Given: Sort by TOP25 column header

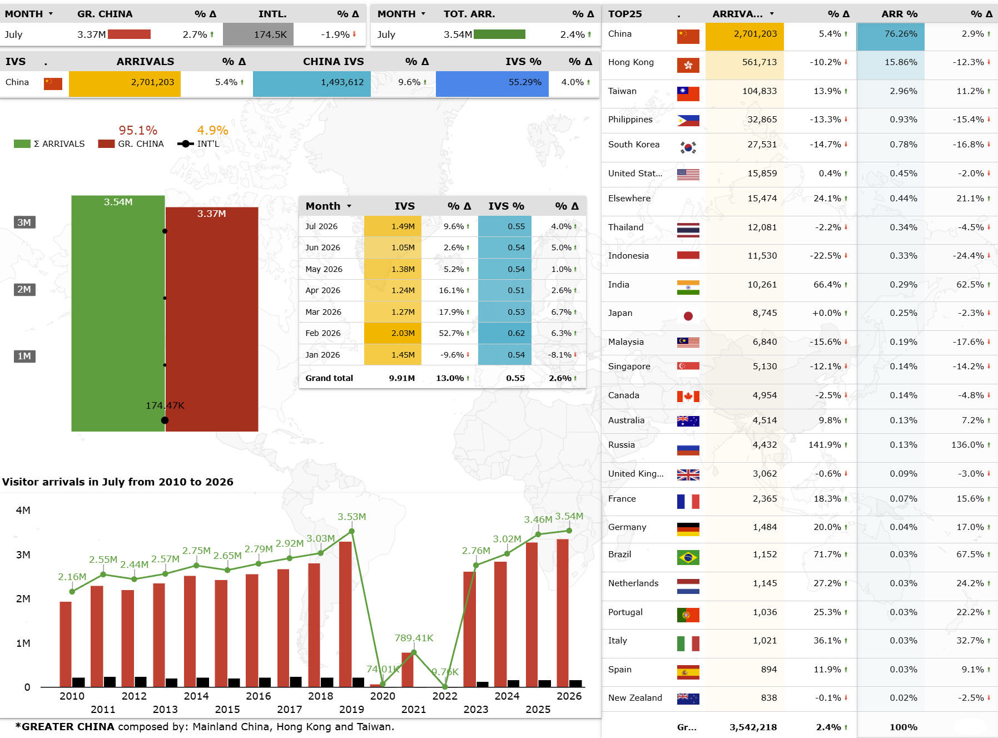Looking at the screenshot, I should (x=625, y=14).
